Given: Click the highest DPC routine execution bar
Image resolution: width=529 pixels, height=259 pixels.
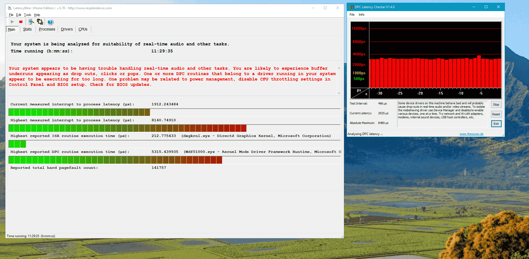Looking at the screenshot, I should tap(174, 160).
